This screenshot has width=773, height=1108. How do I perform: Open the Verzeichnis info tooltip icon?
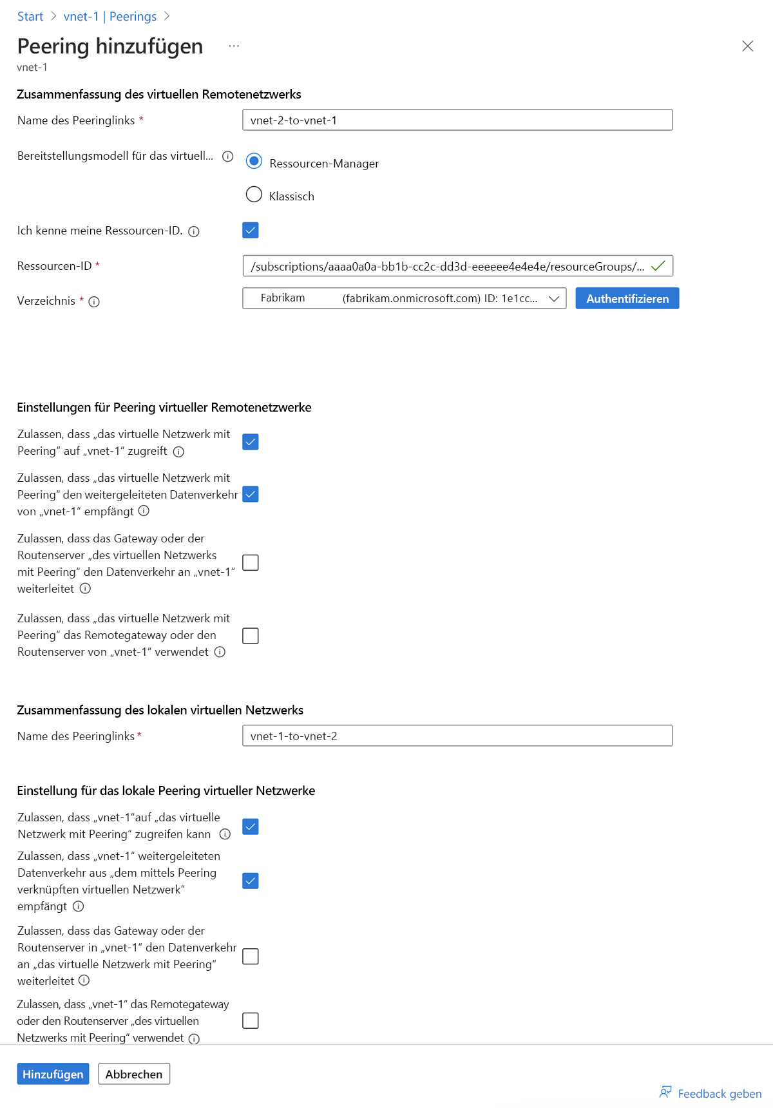click(x=95, y=301)
